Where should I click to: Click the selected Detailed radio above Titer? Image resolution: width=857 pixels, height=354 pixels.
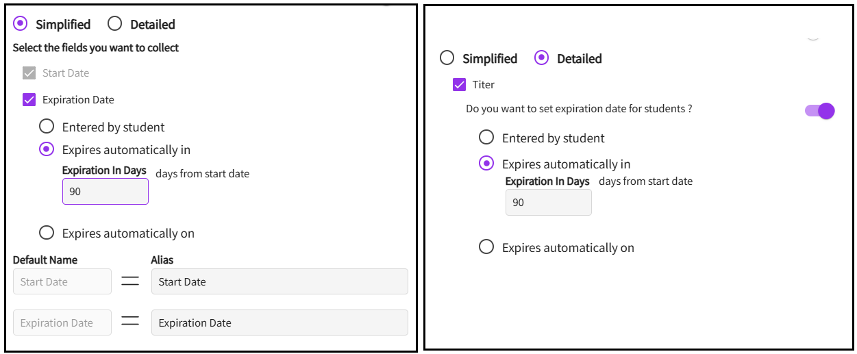click(542, 58)
